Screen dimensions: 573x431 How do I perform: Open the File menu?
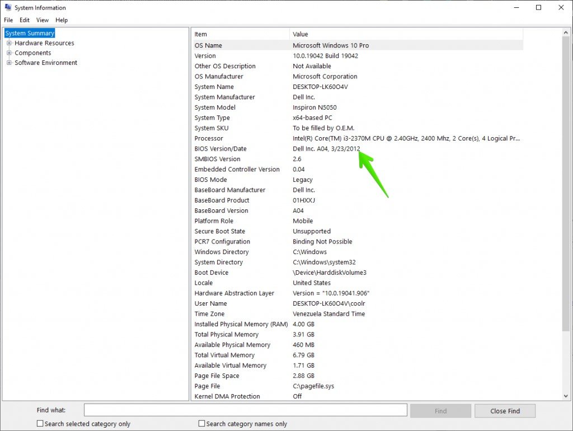(8, 20)
